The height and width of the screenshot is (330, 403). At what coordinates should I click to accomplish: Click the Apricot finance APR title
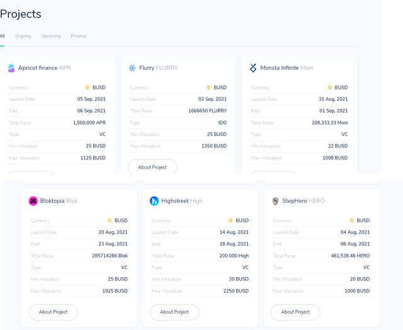click(45, 68)
